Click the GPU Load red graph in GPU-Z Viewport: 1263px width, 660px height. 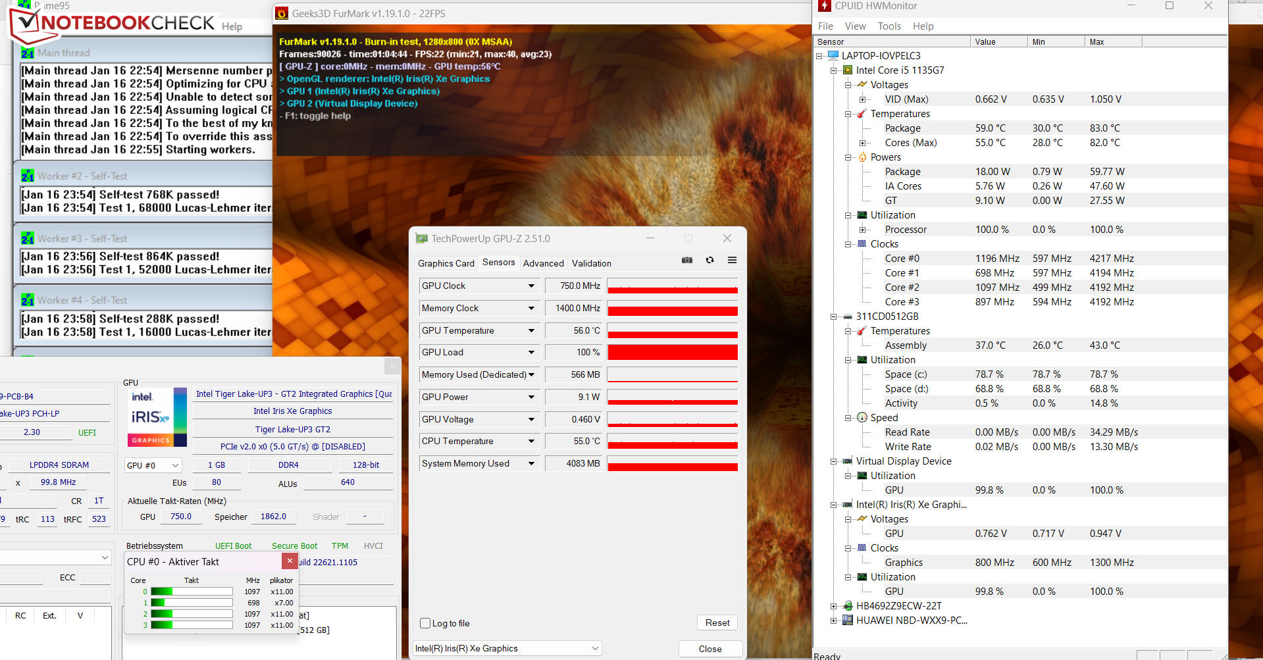click(672, 352)
